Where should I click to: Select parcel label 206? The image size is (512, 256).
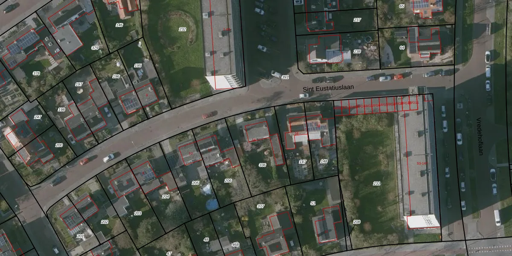tap(228, 180)
